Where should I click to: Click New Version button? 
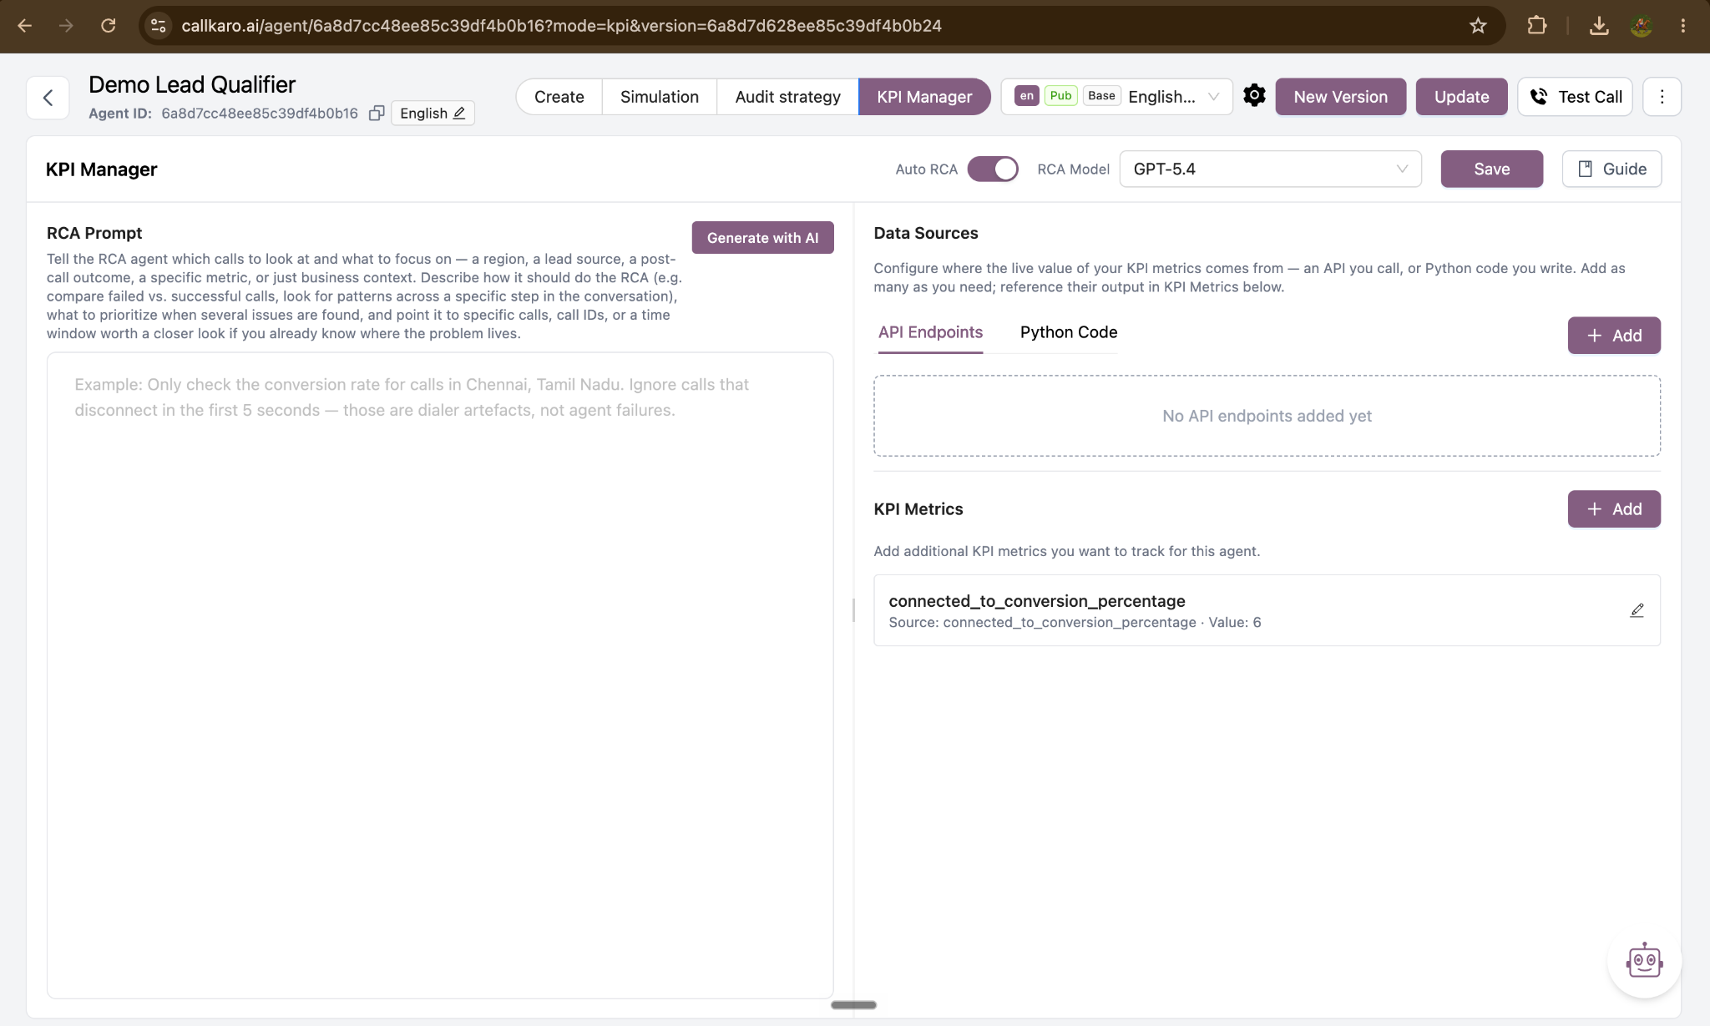pos(1340,97)
